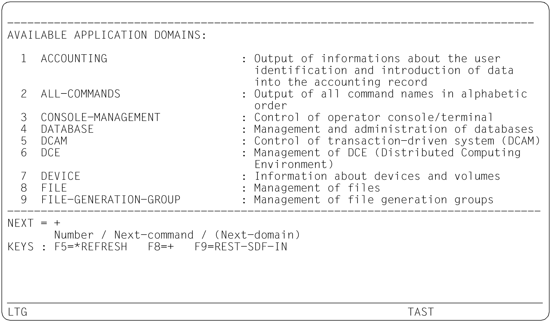This screenshot has height=322, width=551.
Task: Select the ACCOUNTING domain entry
Action: (74, 58)
